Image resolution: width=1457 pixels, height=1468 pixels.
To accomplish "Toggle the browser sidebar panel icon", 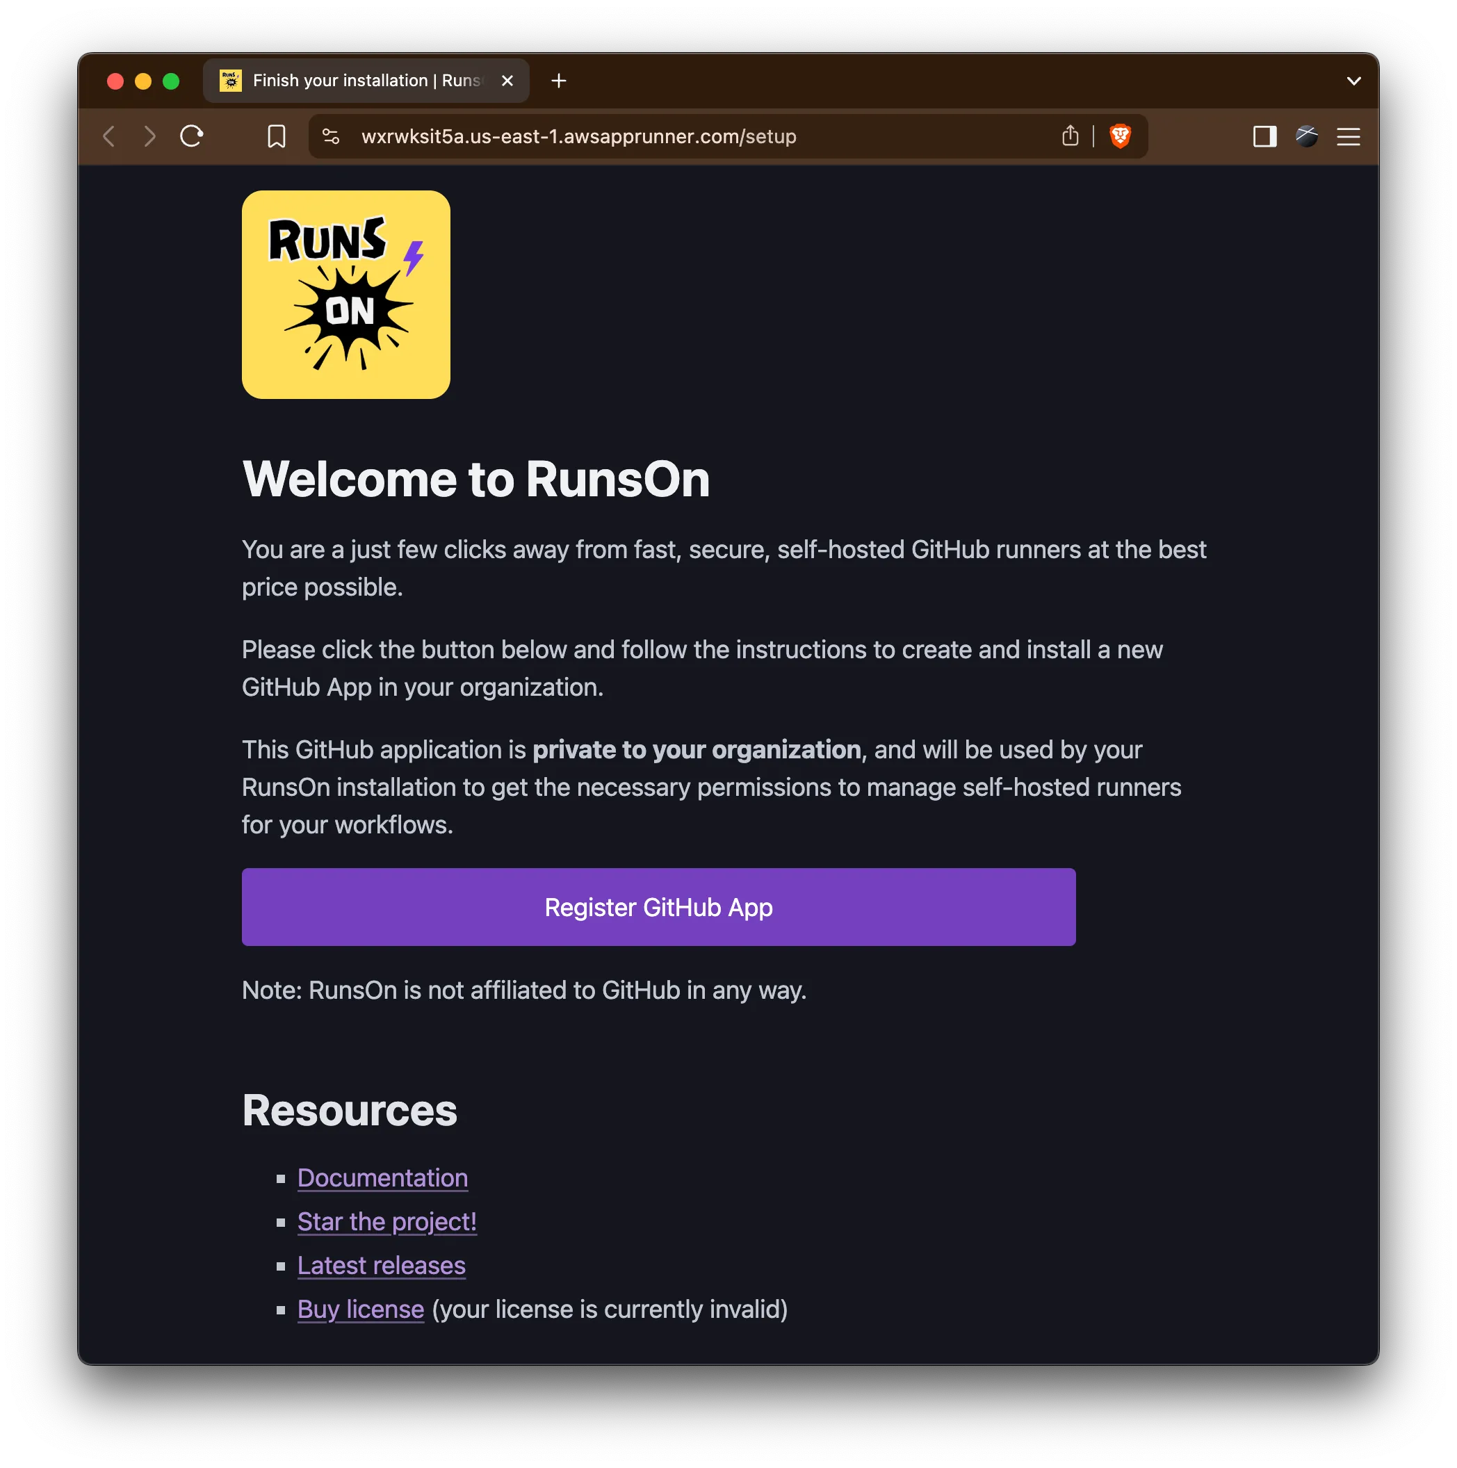I will 1264,137.
